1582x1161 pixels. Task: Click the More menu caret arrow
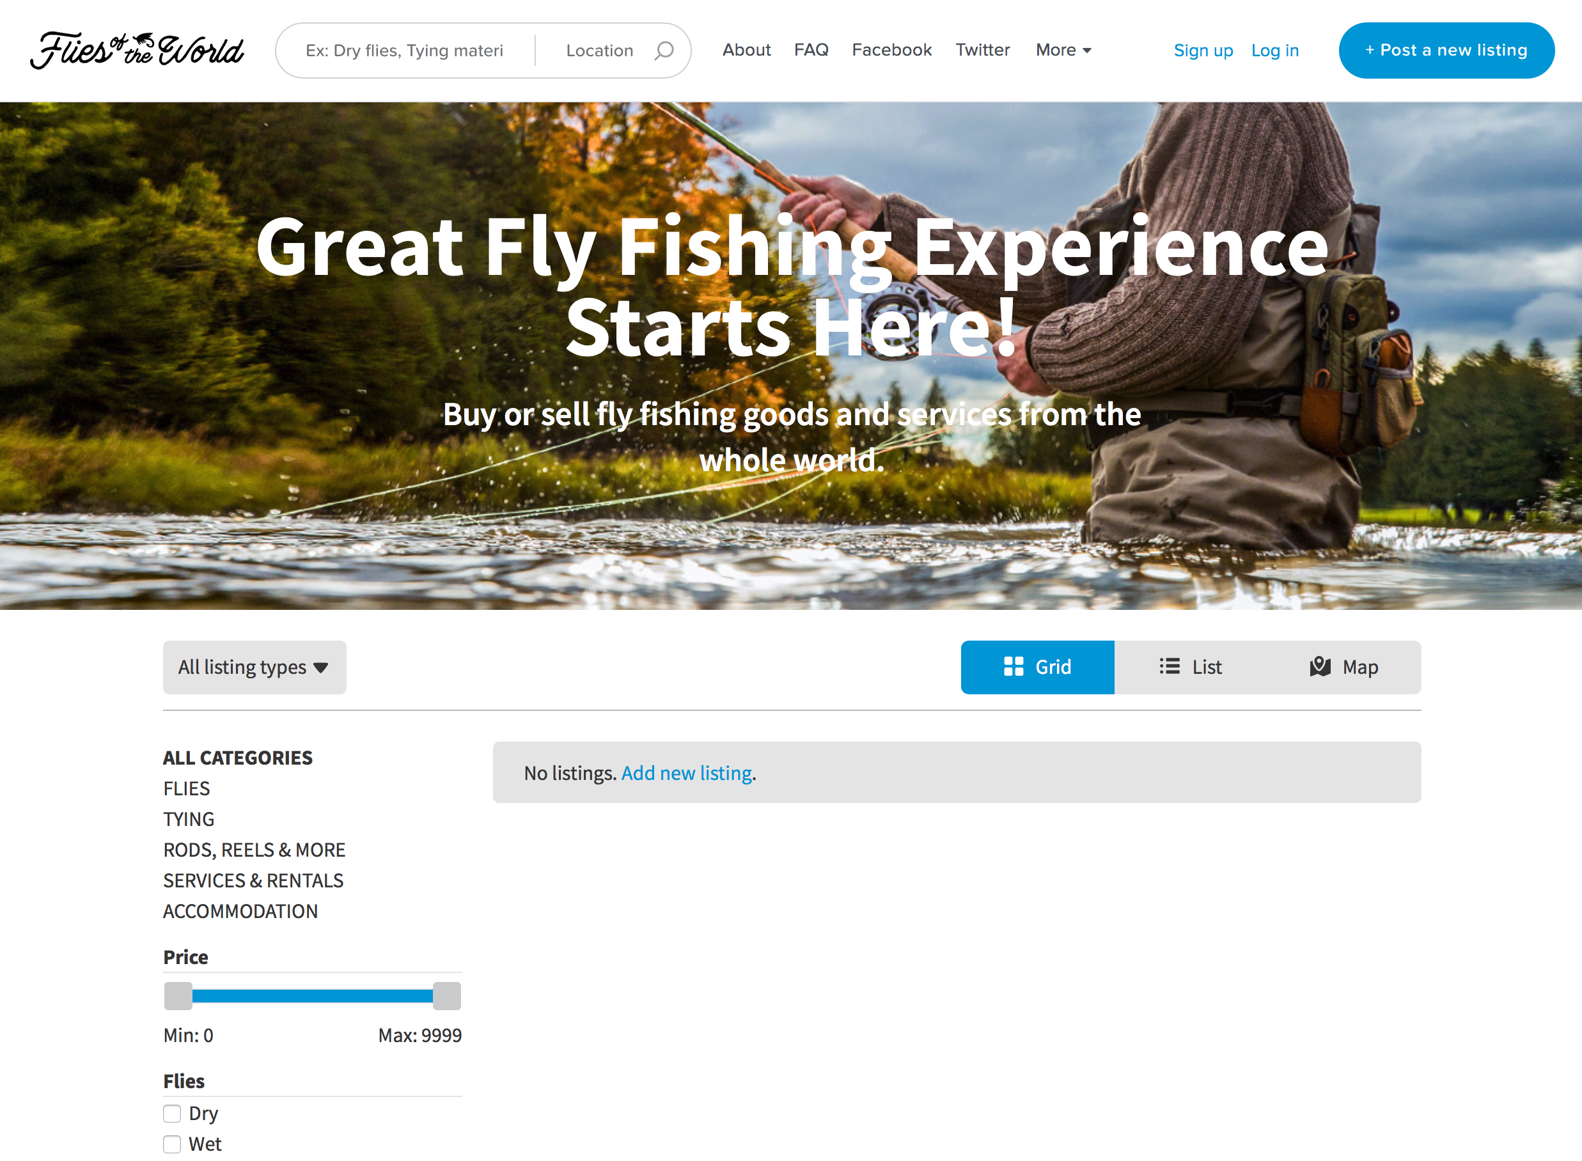[x=1087, y=51]
